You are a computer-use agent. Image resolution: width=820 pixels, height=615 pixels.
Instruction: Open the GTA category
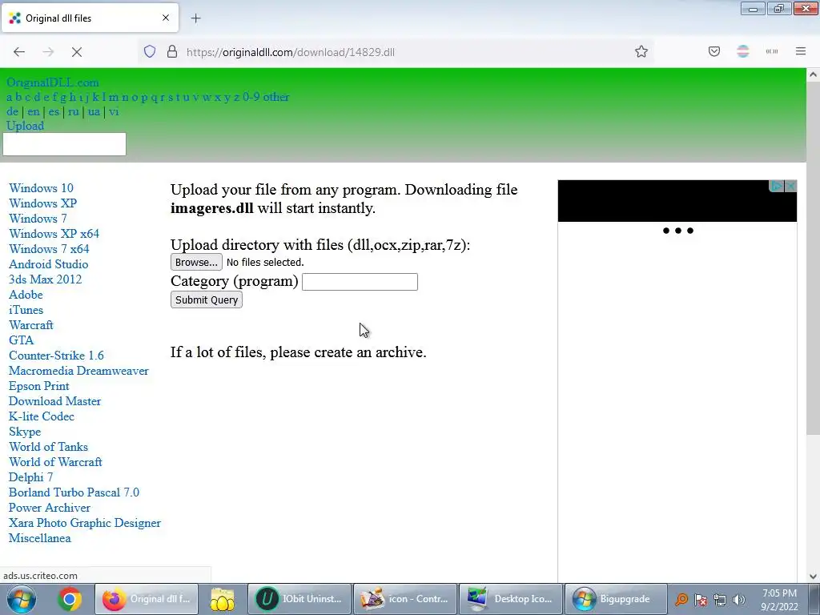[22, 340]
